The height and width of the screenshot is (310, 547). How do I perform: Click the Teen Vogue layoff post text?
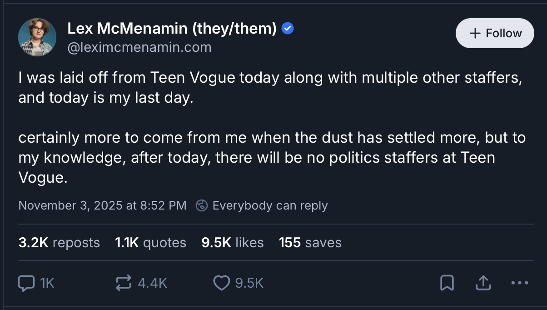(268, 127)
